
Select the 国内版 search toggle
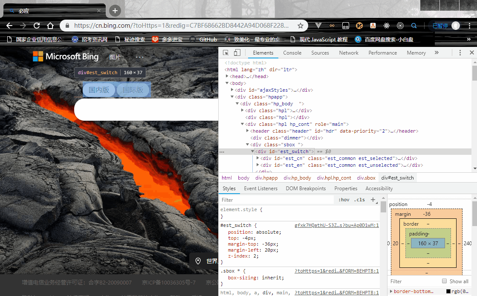pyautogui.click(x=99, y=90)
